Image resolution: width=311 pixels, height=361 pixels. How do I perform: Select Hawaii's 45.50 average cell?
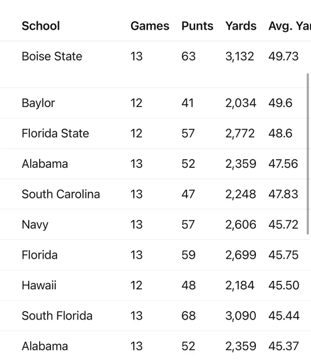(x=284, y=285)
